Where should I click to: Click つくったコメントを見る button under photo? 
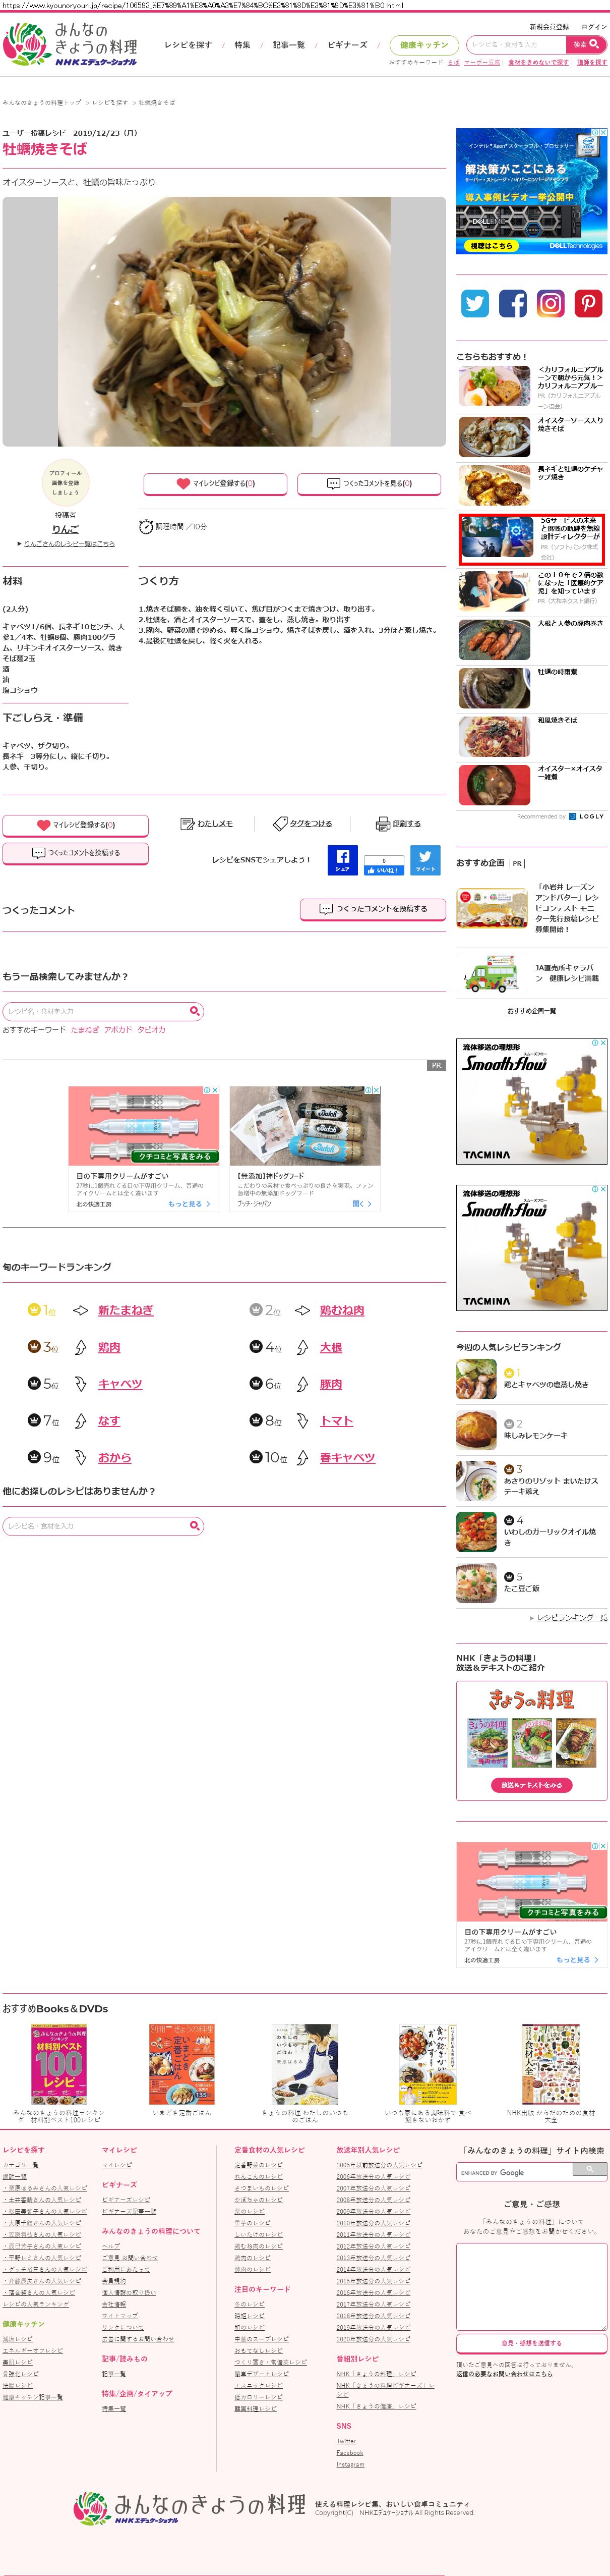tap(370, 483)
